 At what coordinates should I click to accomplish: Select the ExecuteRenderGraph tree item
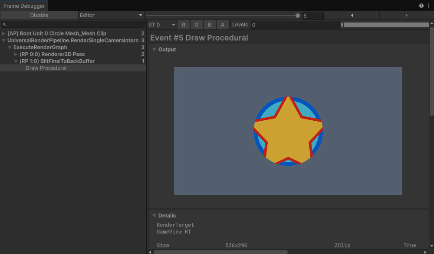coord(40,48)
